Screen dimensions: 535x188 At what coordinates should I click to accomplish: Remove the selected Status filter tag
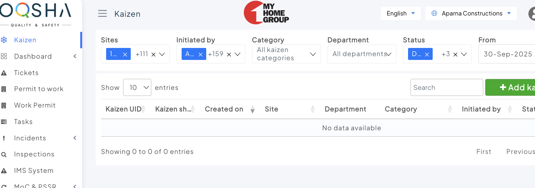[427, 54]
